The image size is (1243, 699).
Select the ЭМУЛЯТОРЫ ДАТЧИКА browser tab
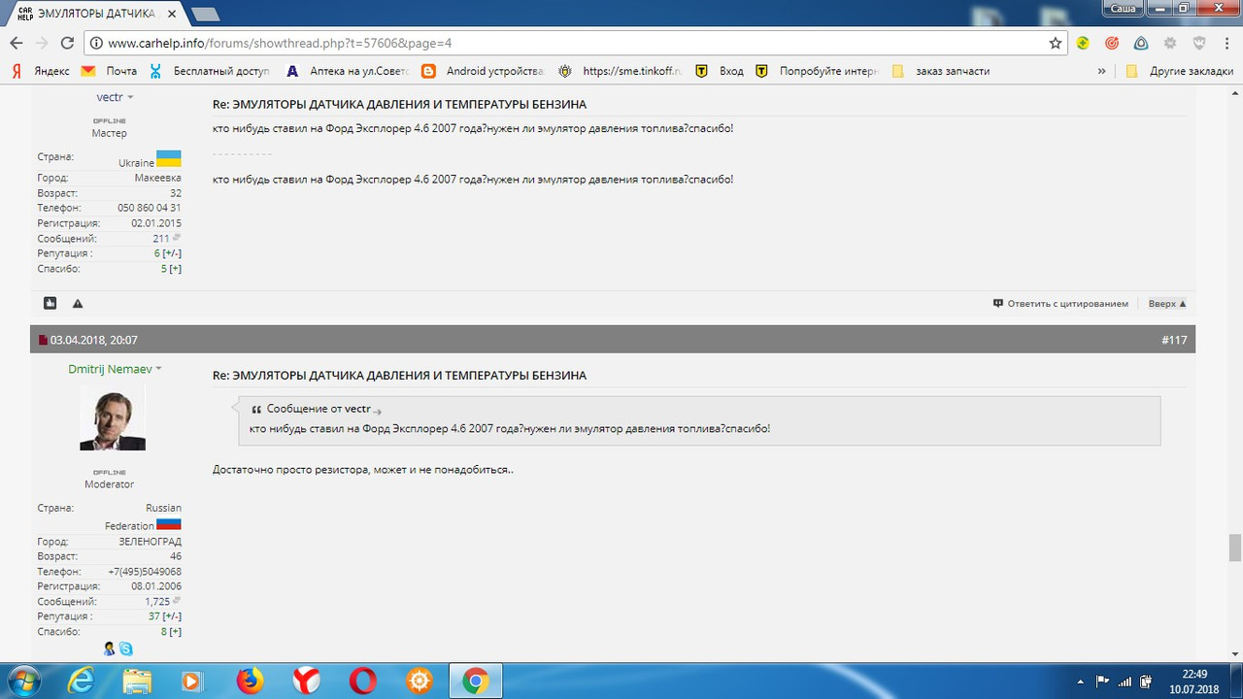pos(94,13)
